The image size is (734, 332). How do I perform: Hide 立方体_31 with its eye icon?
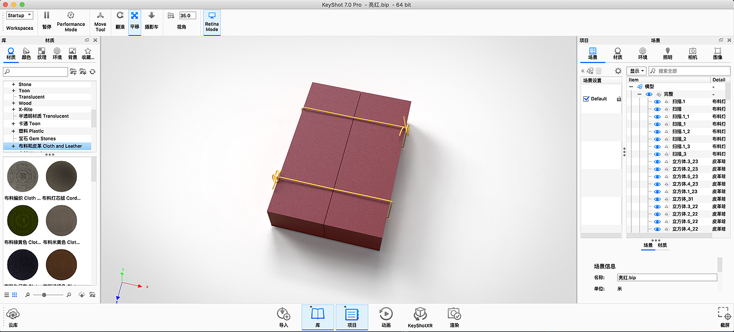pos(657,199)
